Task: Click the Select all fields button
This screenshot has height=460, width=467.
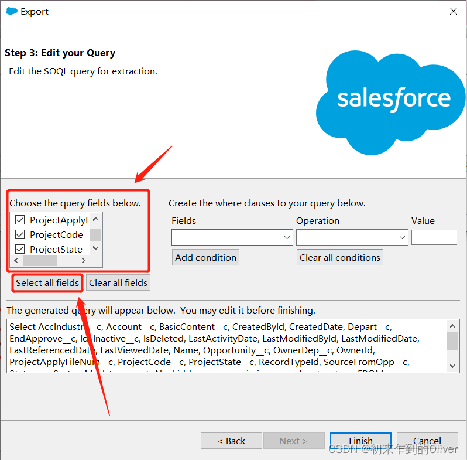Action: click(x=47, y=282)
